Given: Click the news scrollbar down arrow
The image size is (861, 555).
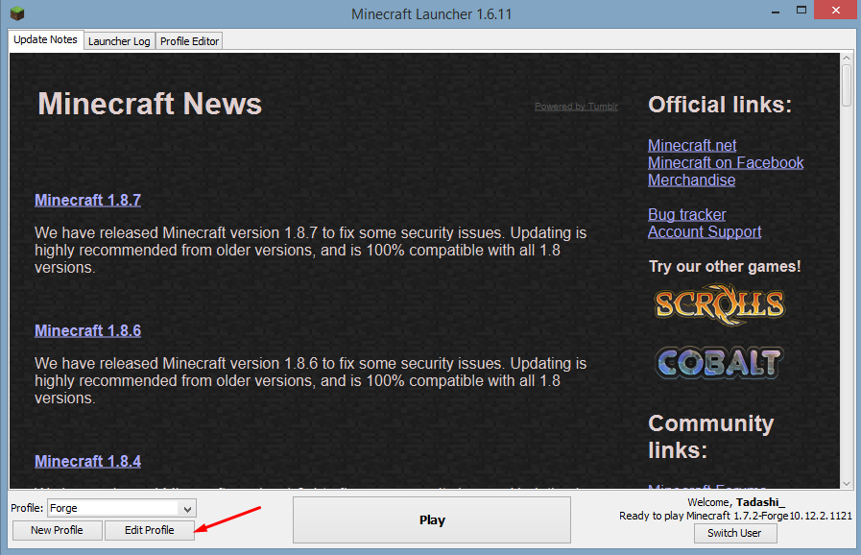Looking at the screenshot, I should click(847, 484).
